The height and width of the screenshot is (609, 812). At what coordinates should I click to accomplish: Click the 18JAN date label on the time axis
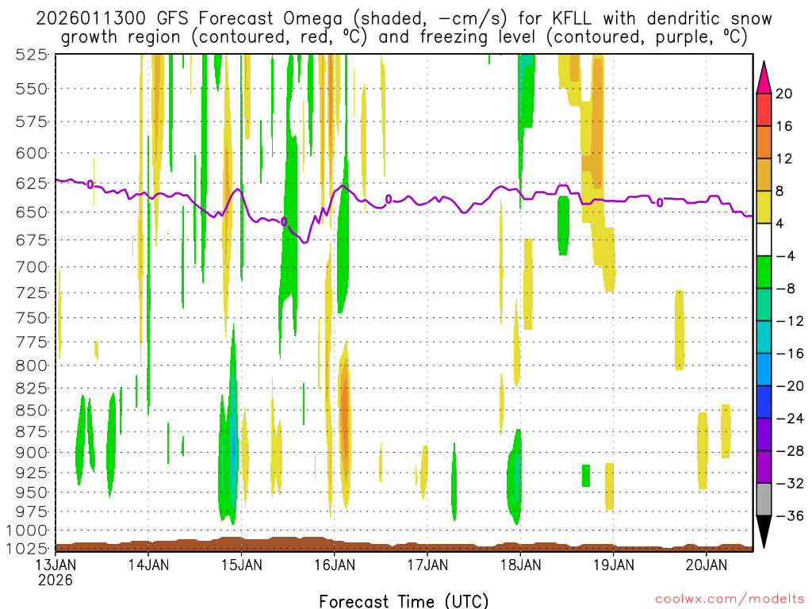click(x=520, y=565)
